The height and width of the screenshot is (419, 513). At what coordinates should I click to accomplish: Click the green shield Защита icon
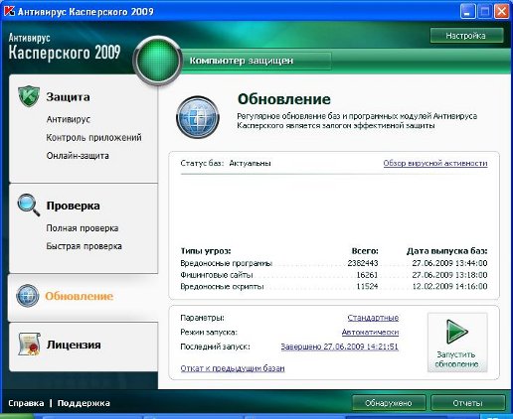click(x=29, y=96)
